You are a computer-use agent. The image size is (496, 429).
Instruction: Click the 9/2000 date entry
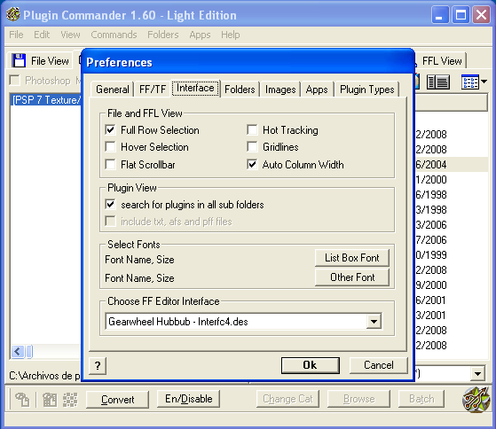coord(431,285)
